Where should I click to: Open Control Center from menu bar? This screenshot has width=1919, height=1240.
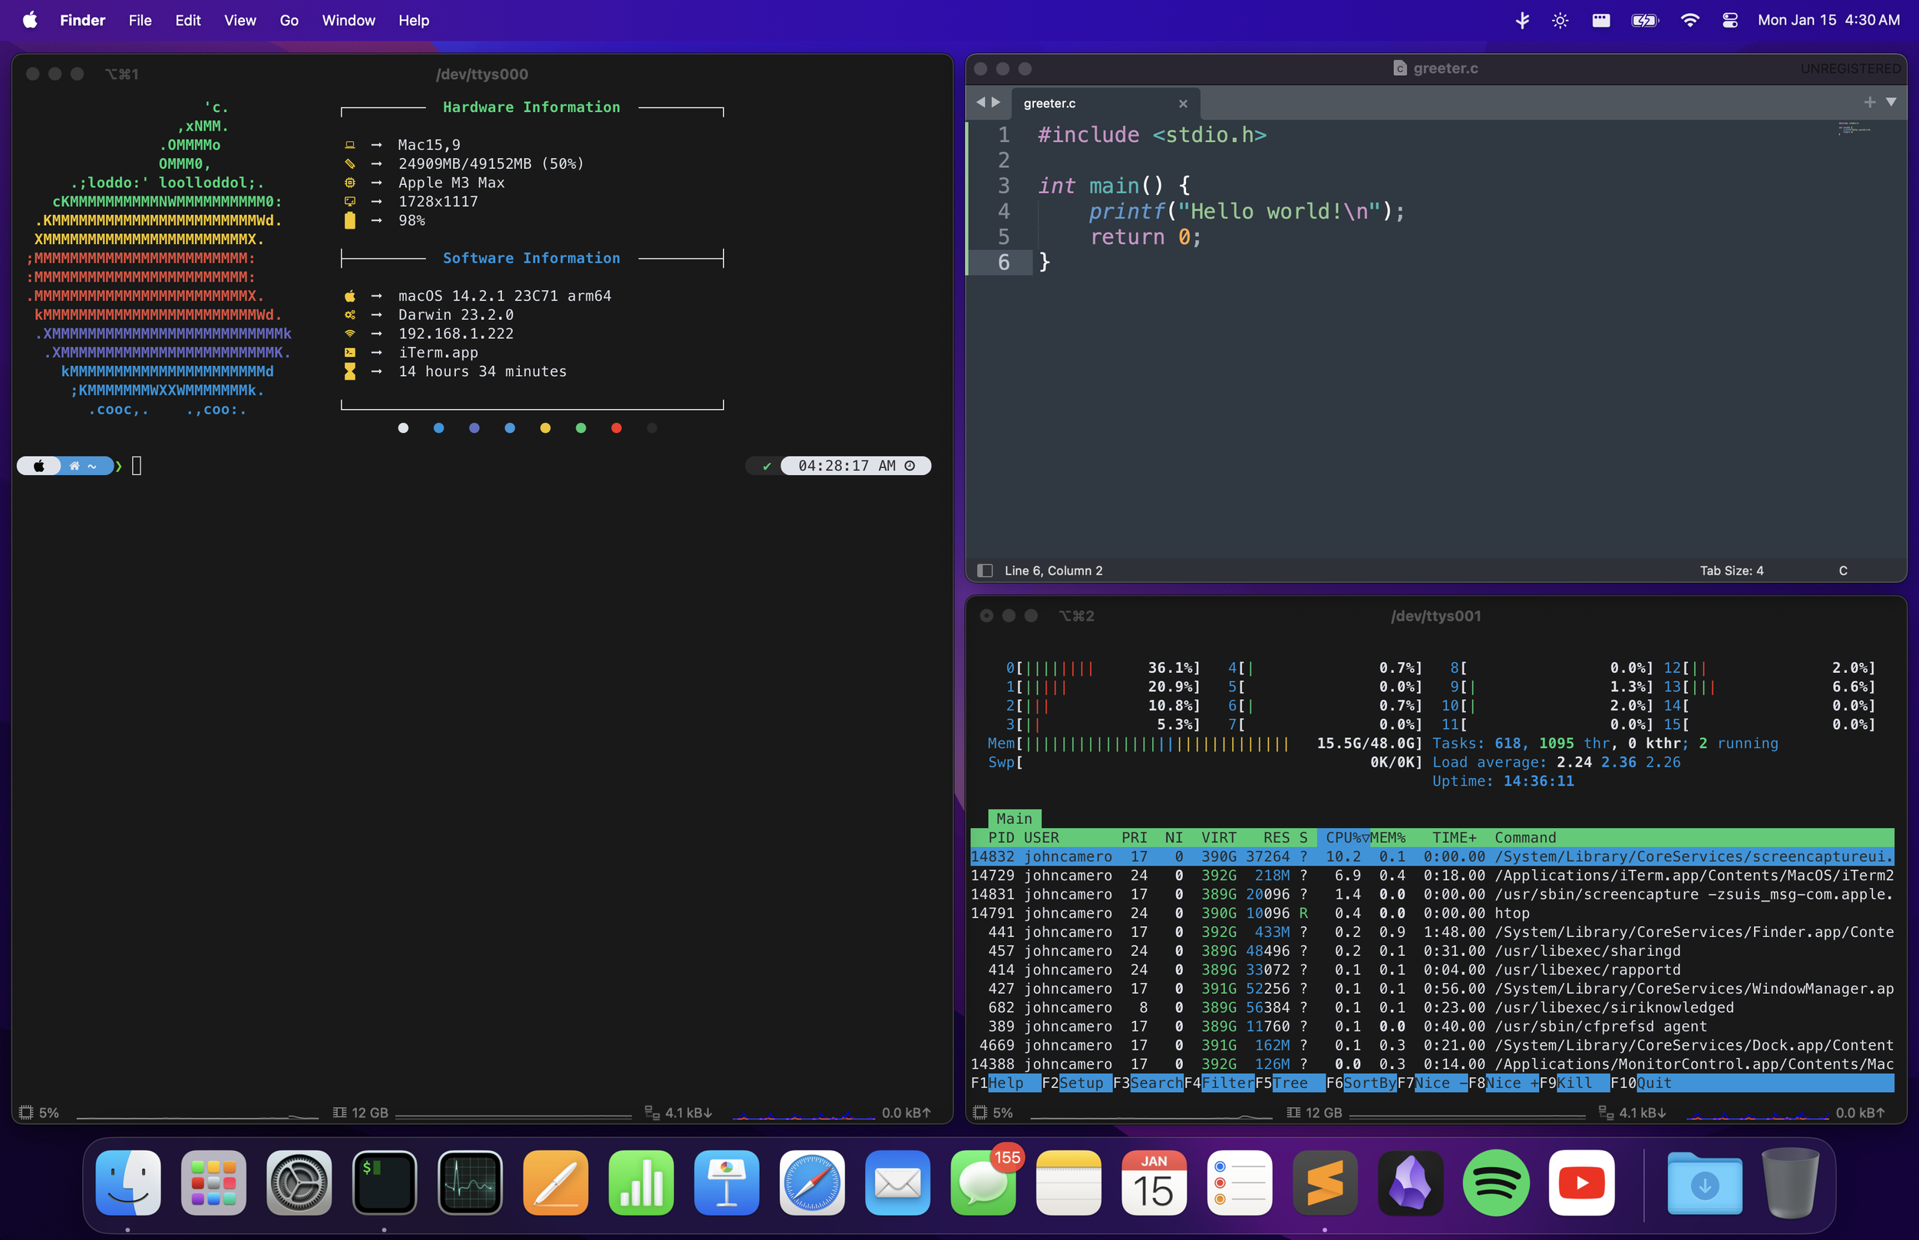click(x=1729, y=20)
